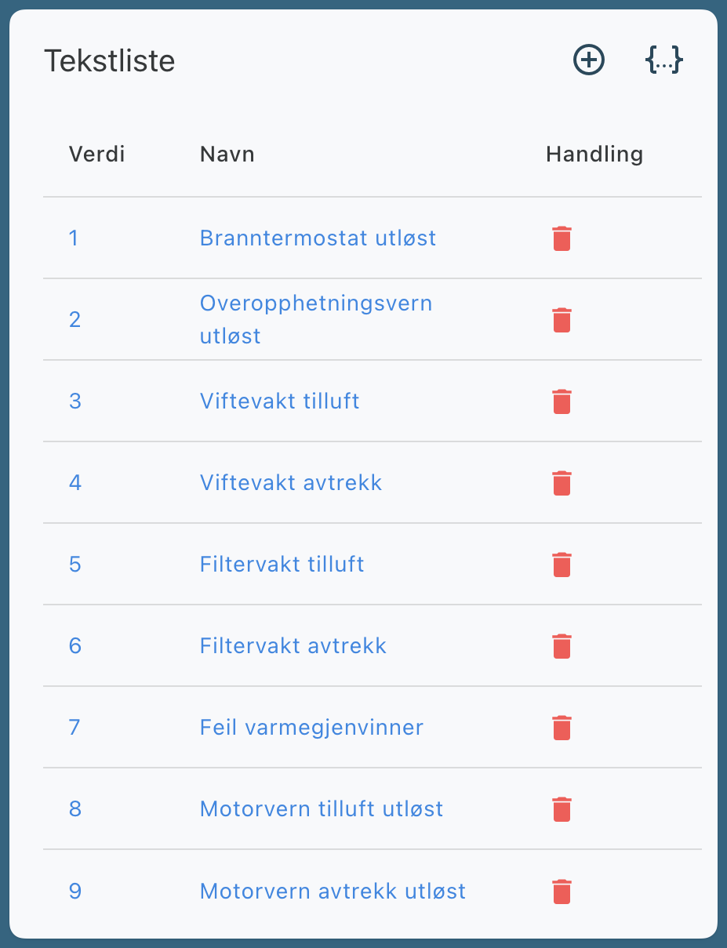Image resolution: width=727 pixels, height=948 pixels.
Task: Open the JSON curly braces editor icon
Action: point(663,60)
